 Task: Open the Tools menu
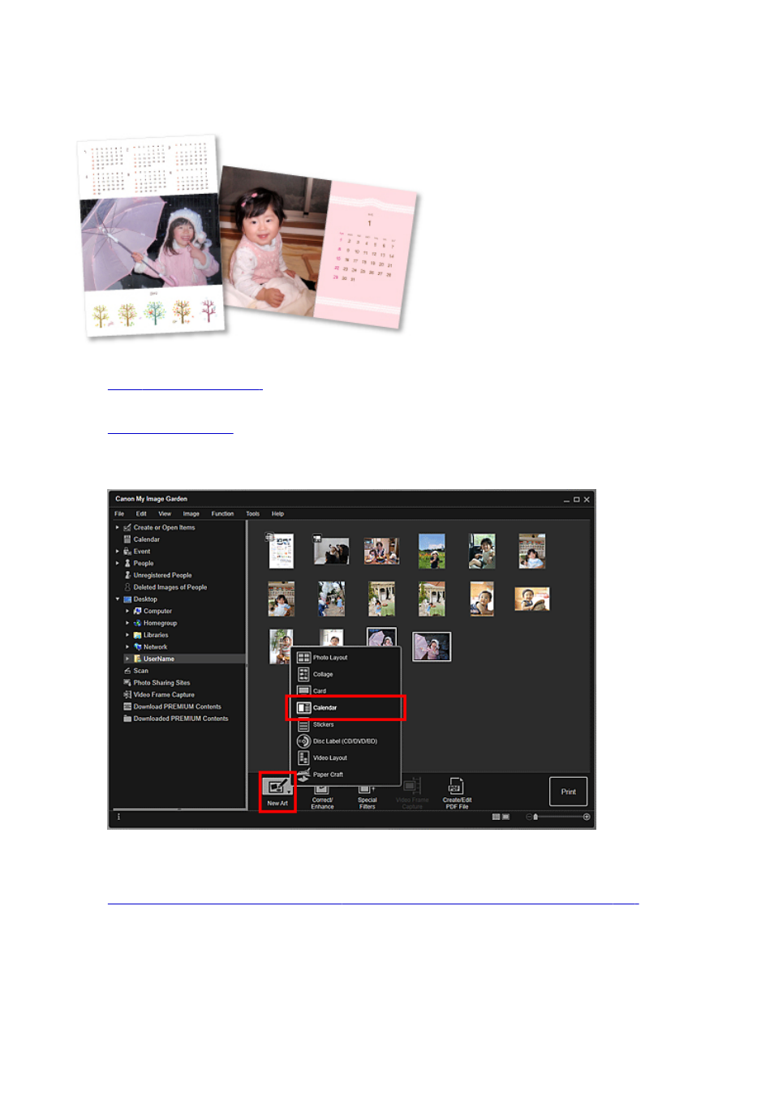coord(253,513)
